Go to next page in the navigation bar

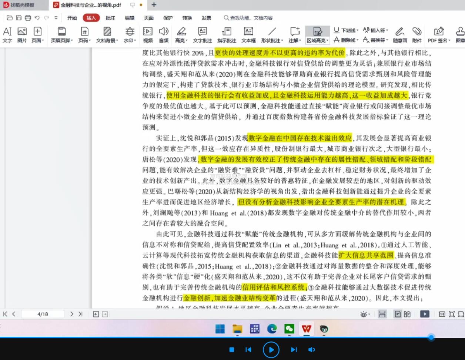pyautogui.click(x=72, y=314)
